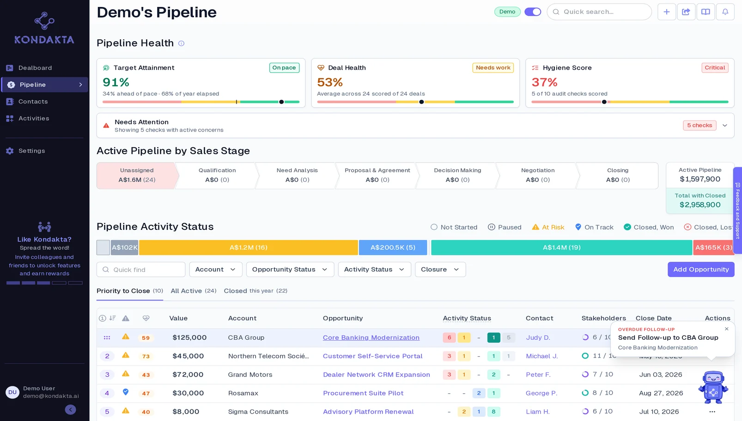The width and height of the screenshot is (742, 421).
Task: Expand the Pipeline sidebar item arrow
Action: [x=80, y=85]
